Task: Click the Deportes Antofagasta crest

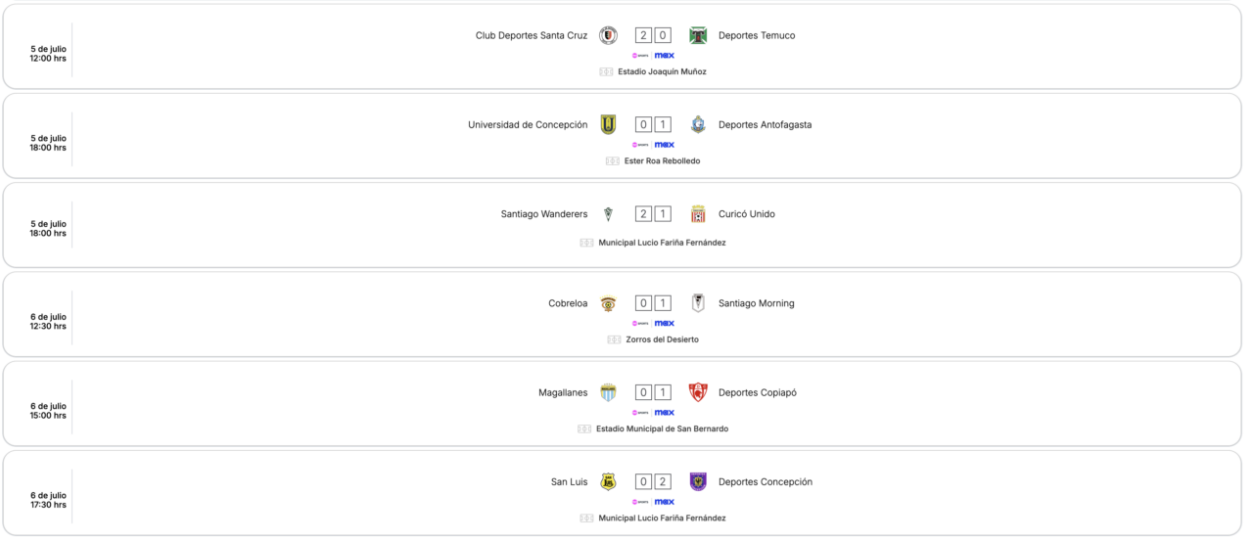Action: point(698,124)
